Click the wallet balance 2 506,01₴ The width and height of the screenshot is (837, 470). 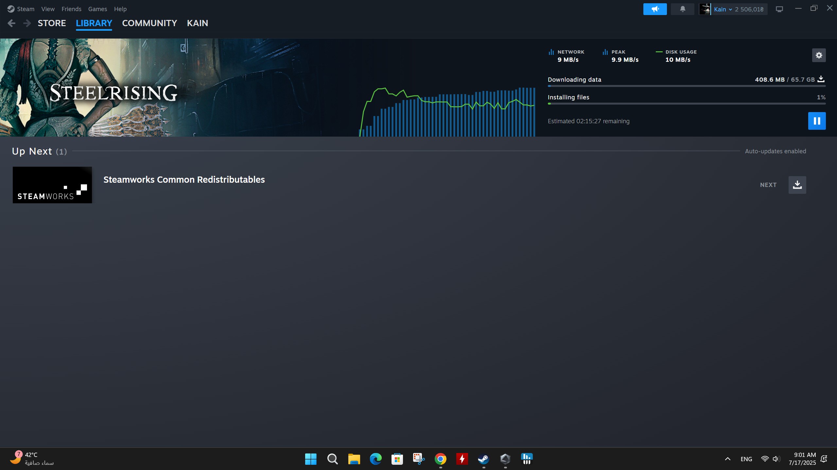tap(749, 9)
